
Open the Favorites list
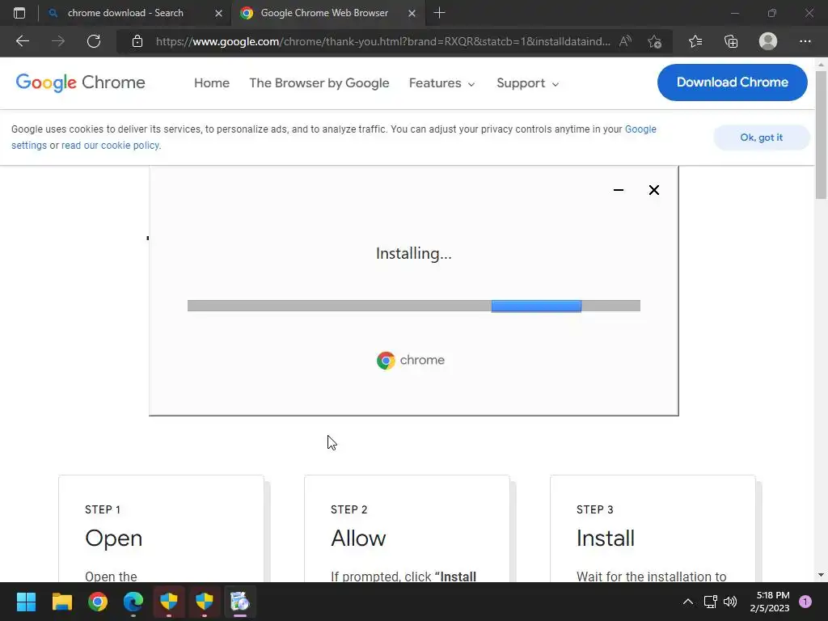(695, 41)
